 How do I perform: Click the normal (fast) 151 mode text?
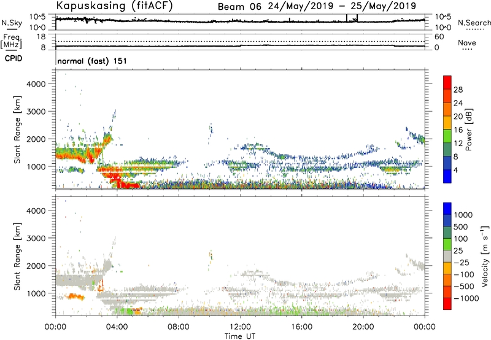(x=92, y=61)
